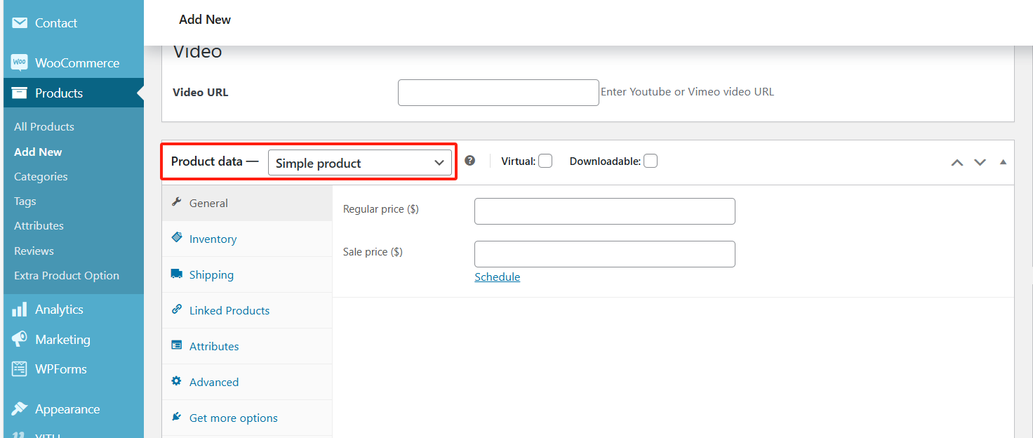Click the Analytics bar chart icon

19,310
